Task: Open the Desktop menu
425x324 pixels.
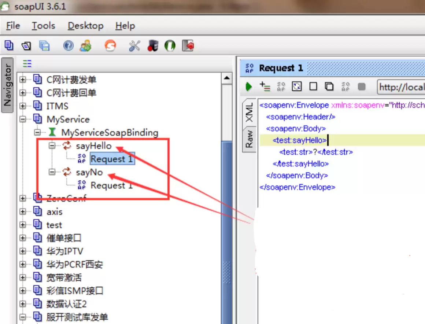Action: pyautogui.click(x=85, y=26)
